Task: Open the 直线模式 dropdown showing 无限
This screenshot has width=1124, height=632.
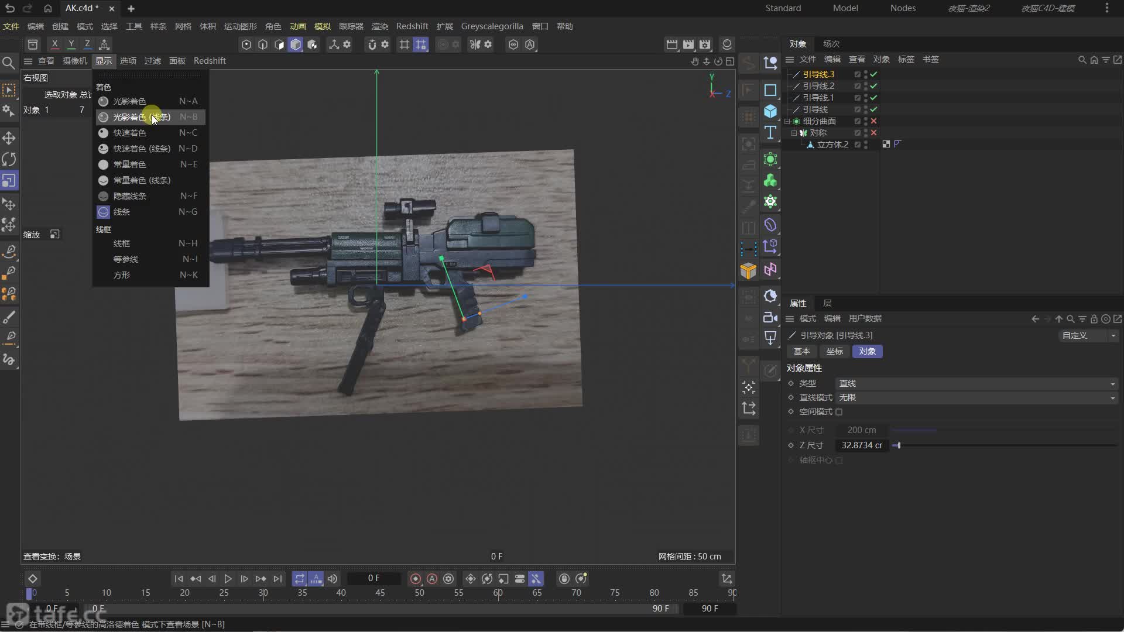Action: 975,397
